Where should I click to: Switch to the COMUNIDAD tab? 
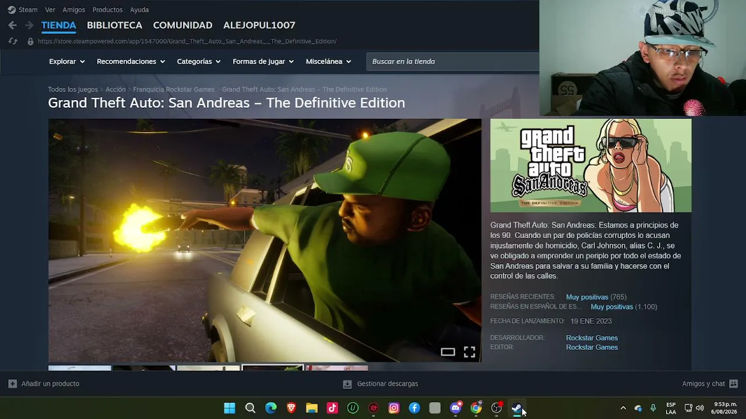182,26
